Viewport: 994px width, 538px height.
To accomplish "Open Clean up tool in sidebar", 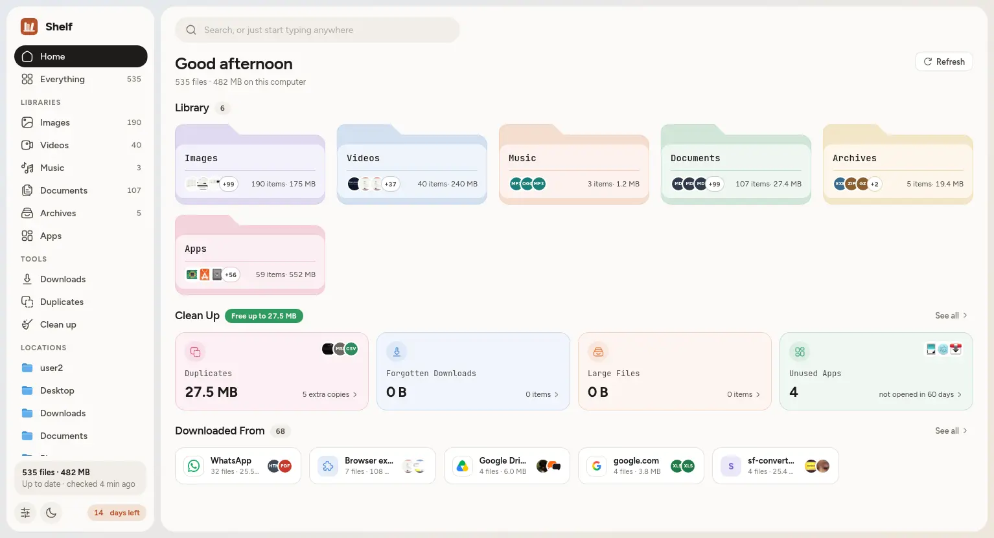I will (81, 324).
